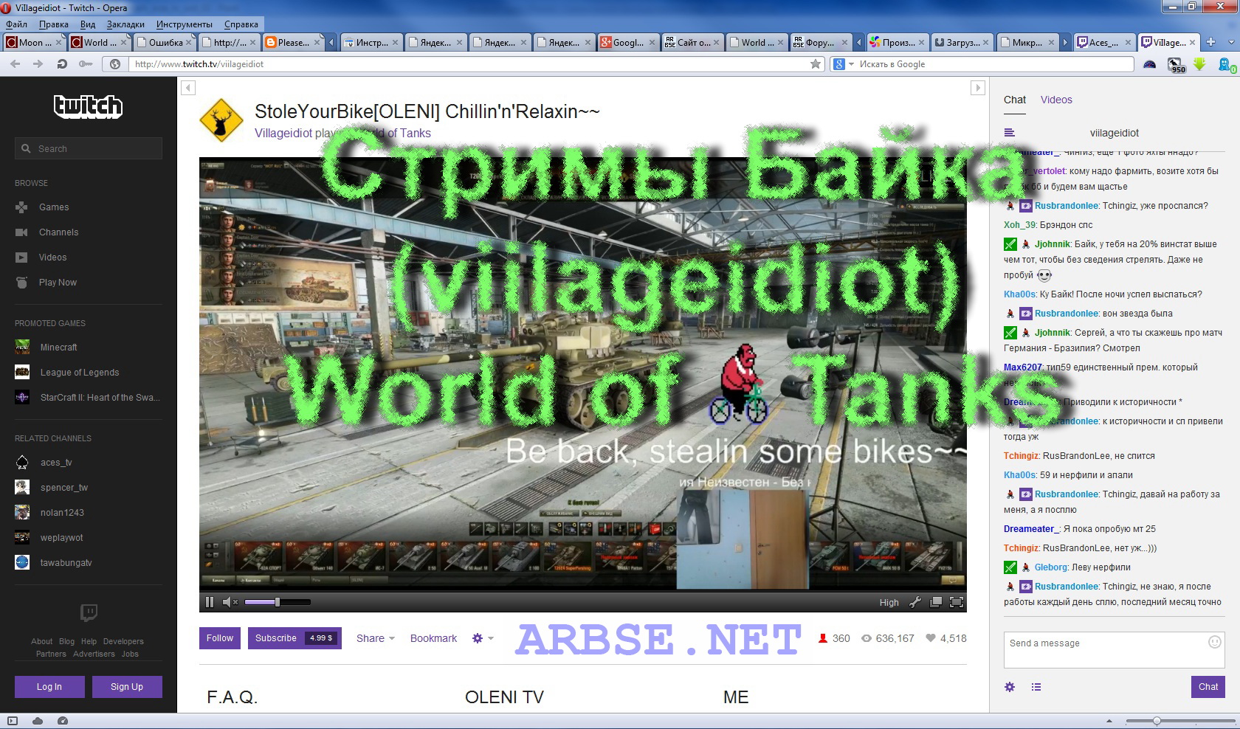The width and height of the screenshot is (1240, 729).
Task: Click the browser address bar
Action: 478,64
